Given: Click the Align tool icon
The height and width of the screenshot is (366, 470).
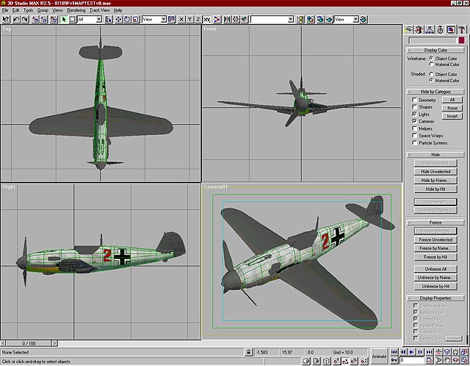Looking at the screenshot, I should [245, 20].
